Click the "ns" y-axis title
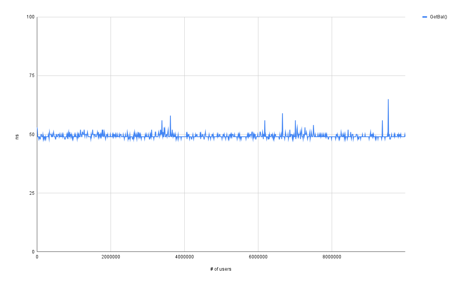This screenshot has width=463, height=286. coord(17,135)
